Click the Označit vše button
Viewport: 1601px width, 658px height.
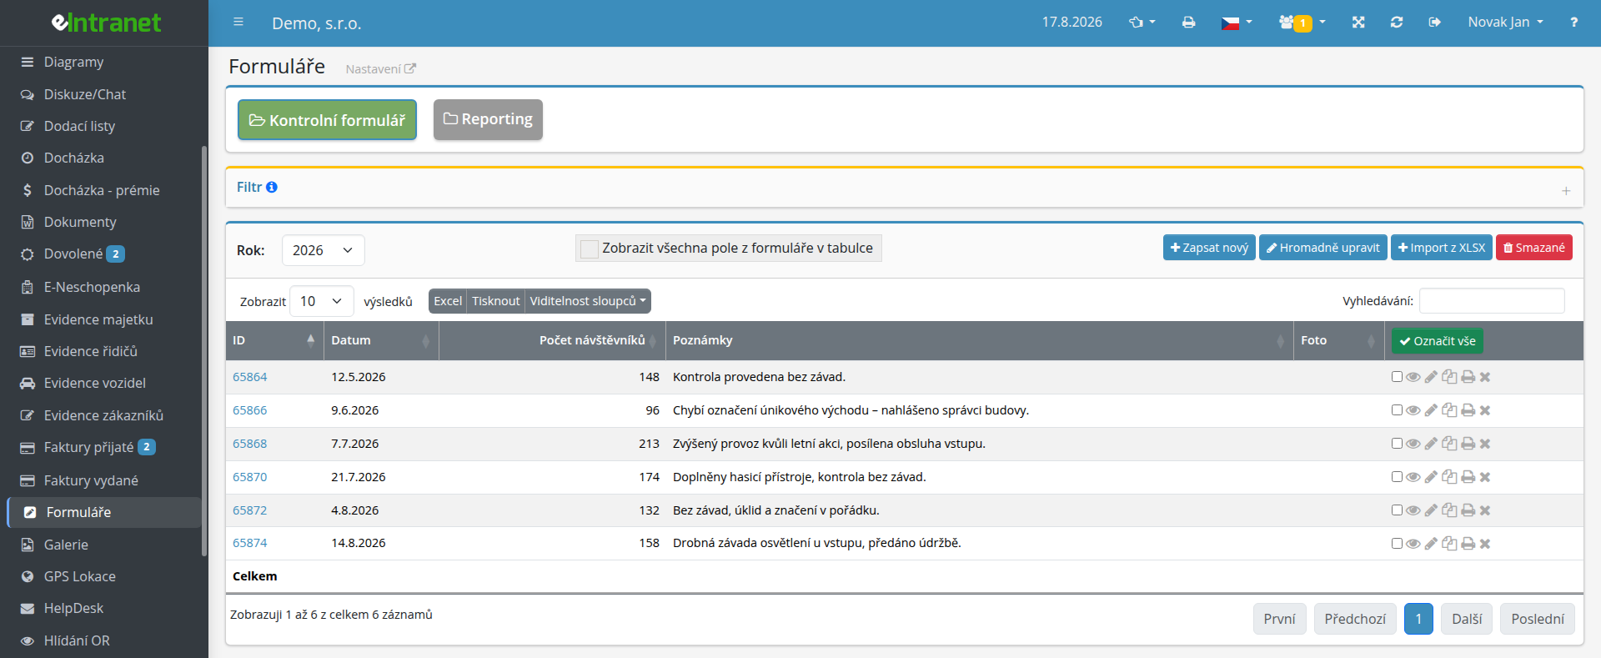[x=1437, y=341]
